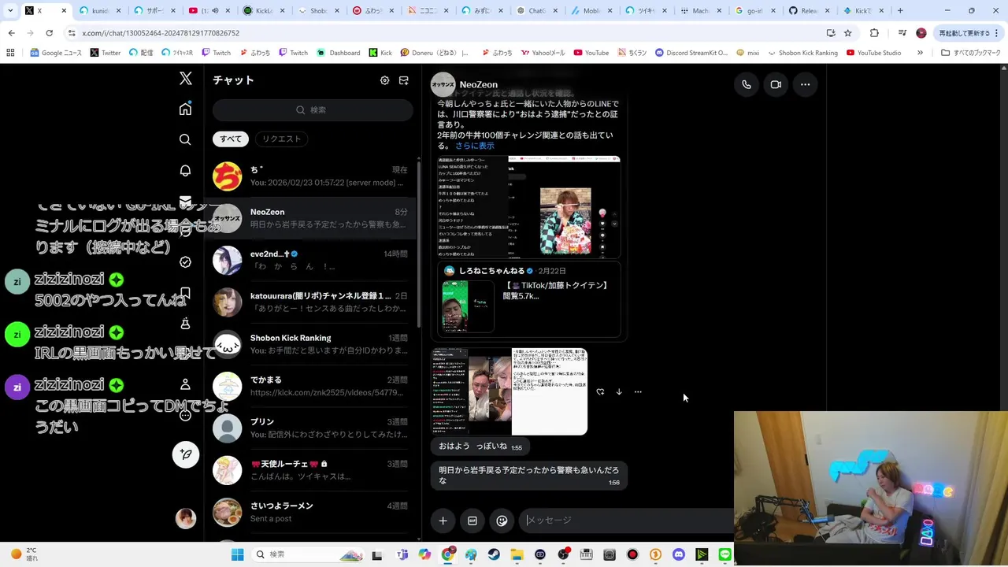The width and height of the screenshot is (1008, 567).
Task: Open the X logo home icon
Action: tap(186, 78)
